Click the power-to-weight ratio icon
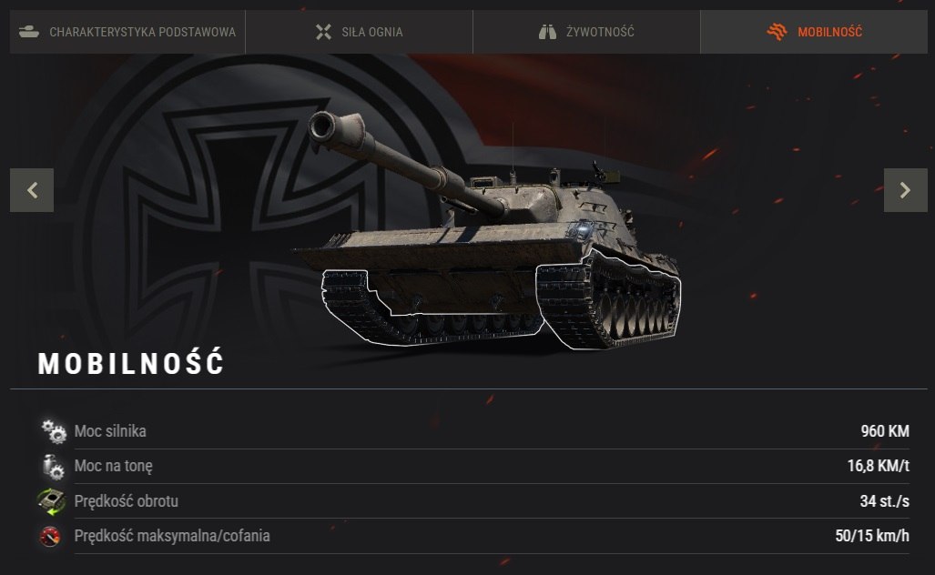Screen dimensions: 935x575 53,467
